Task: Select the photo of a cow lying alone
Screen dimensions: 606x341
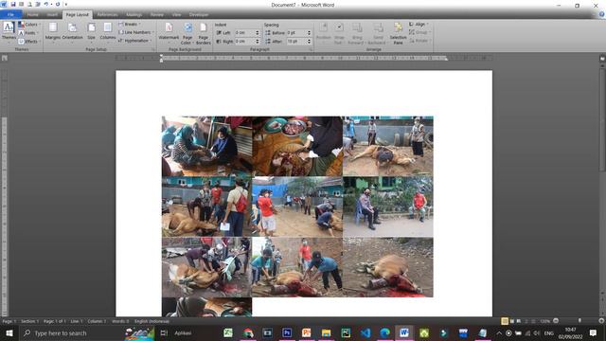Action: coord(388,267)
